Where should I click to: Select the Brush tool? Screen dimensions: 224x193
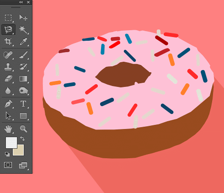coord(23,54)
